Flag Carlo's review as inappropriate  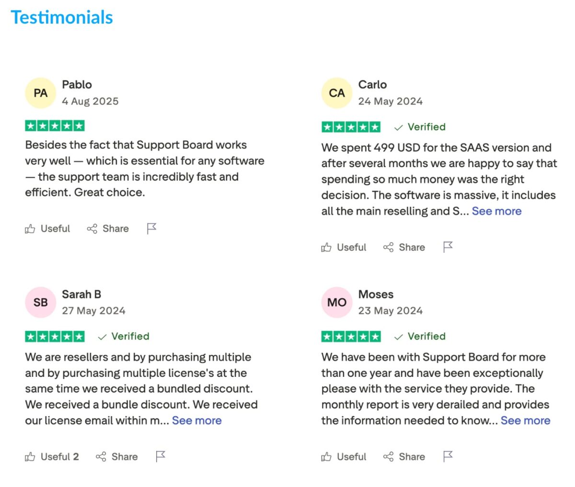click(448, 247)
